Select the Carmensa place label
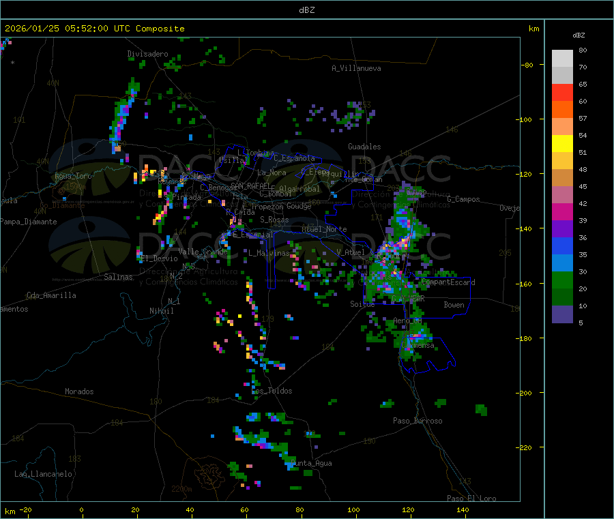Screen dimensions: 614x519 pos(418,345)
